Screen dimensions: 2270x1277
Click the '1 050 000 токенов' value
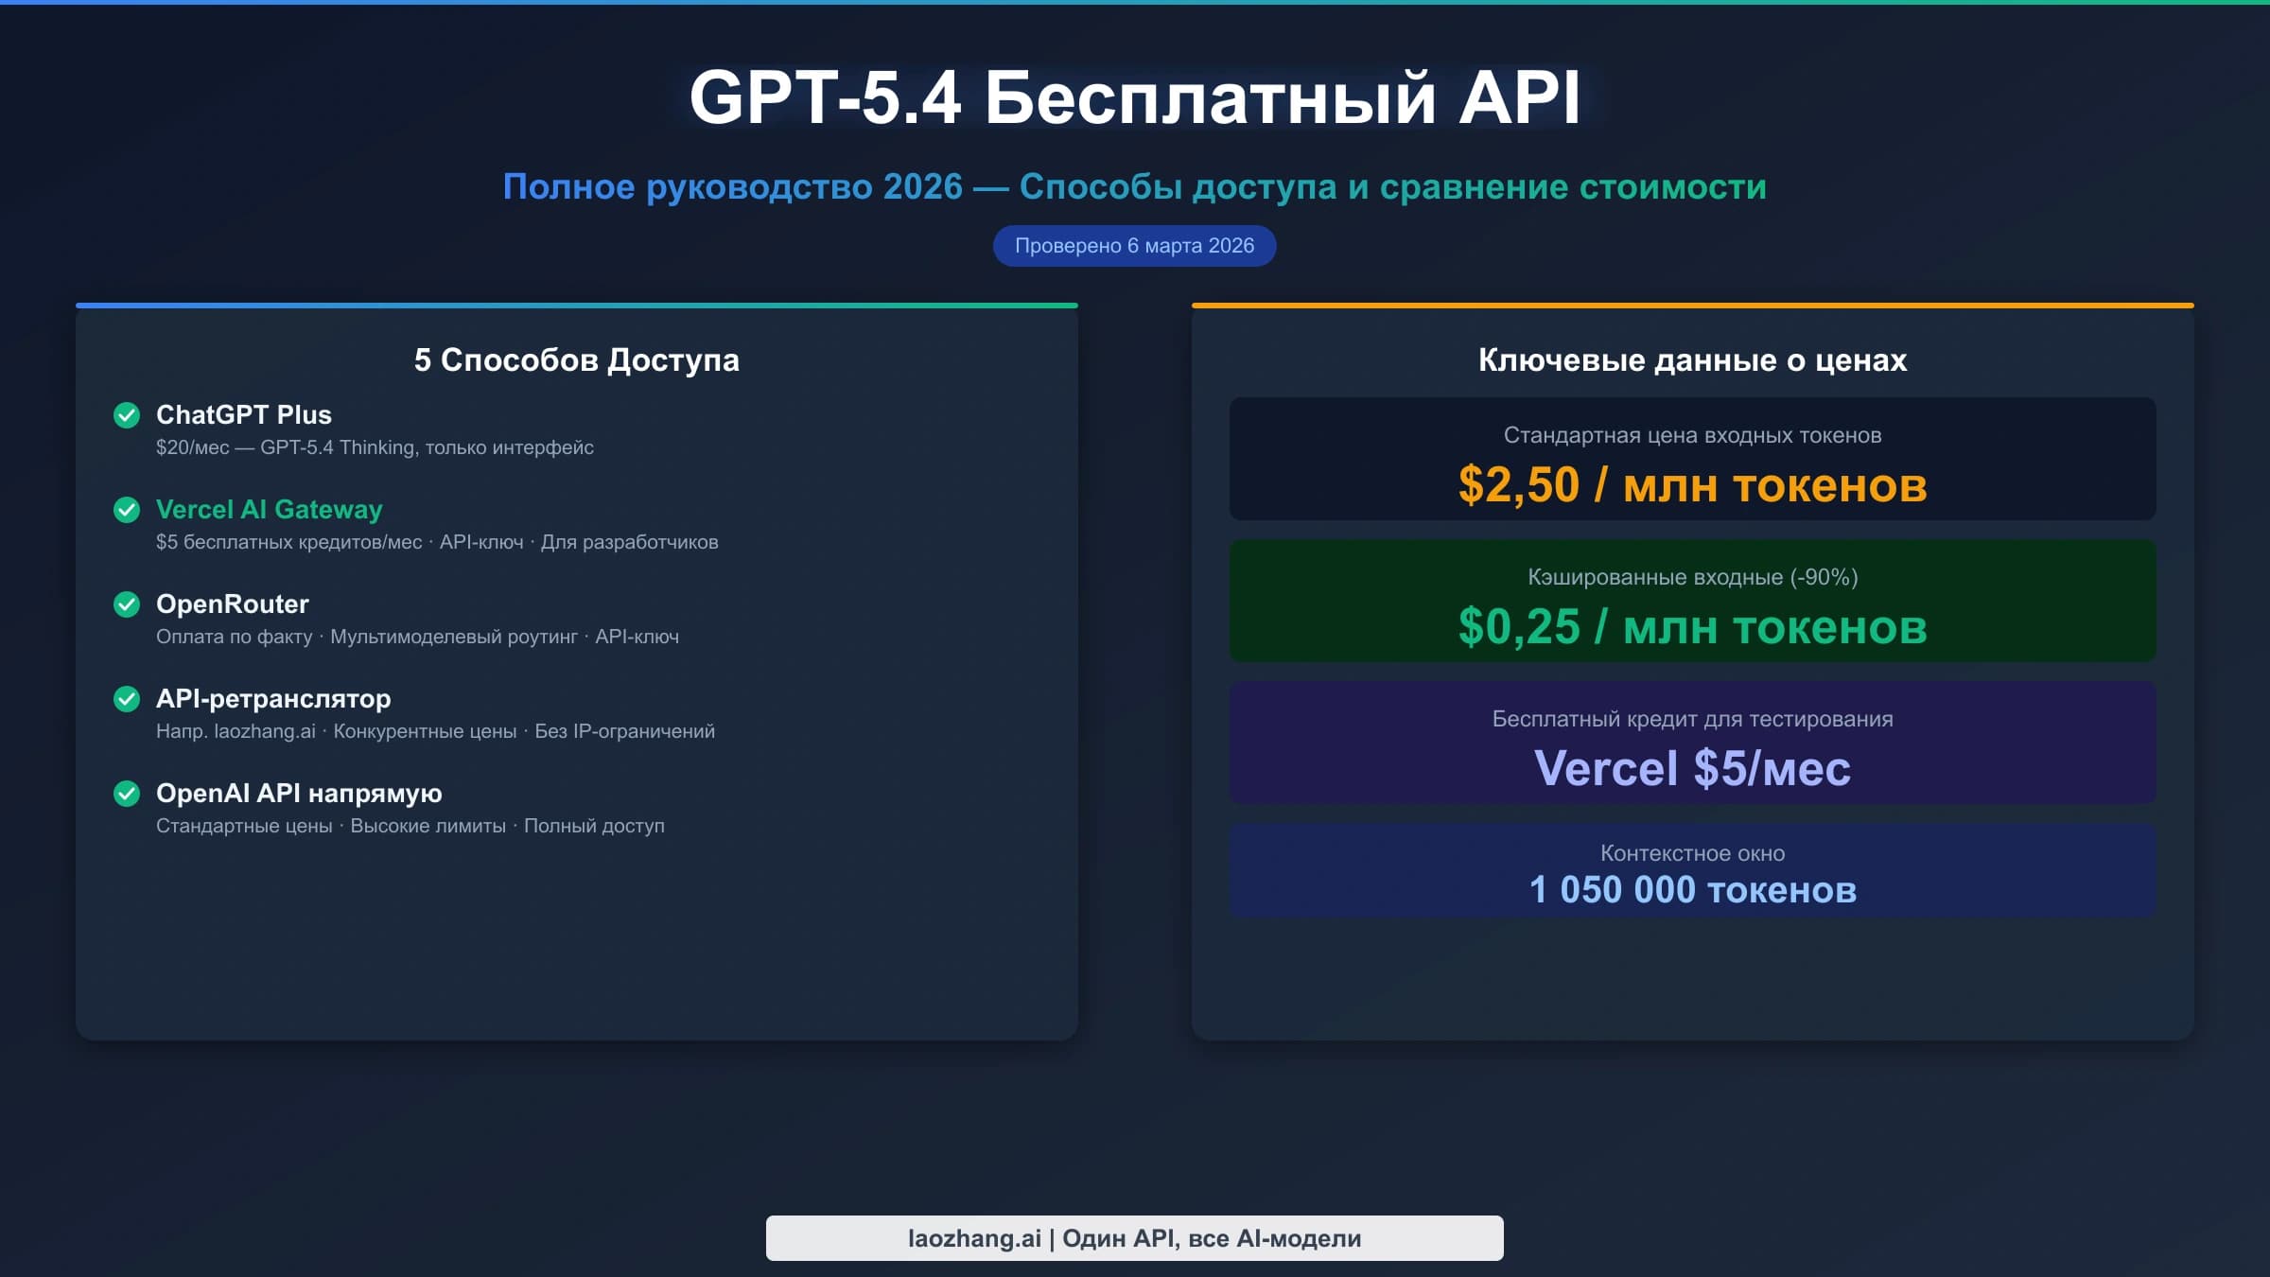click(1692, 890)
